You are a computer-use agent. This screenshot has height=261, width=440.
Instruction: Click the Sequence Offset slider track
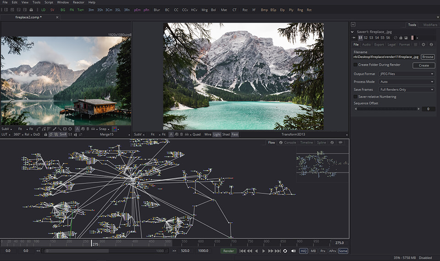[x=386, y=109]
